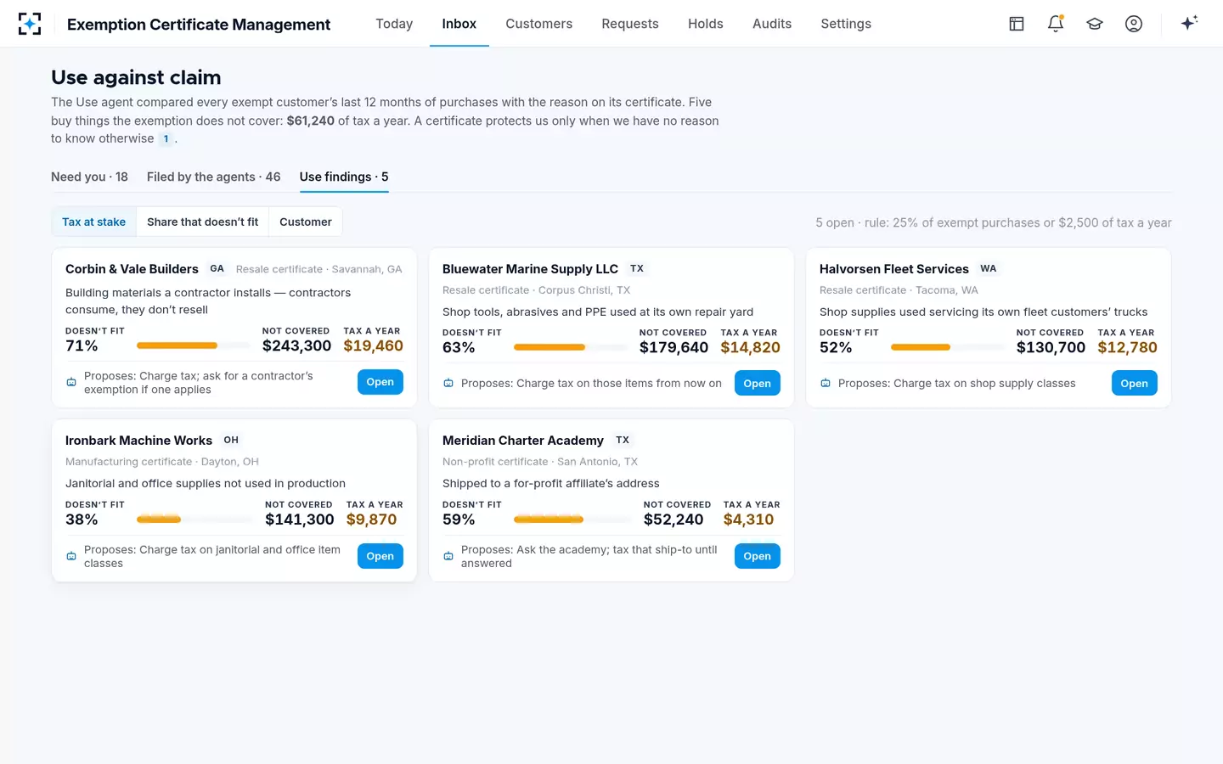Screen dimensions: 1223x764
Task: Click the app logo icon
Action: point(30,24)
